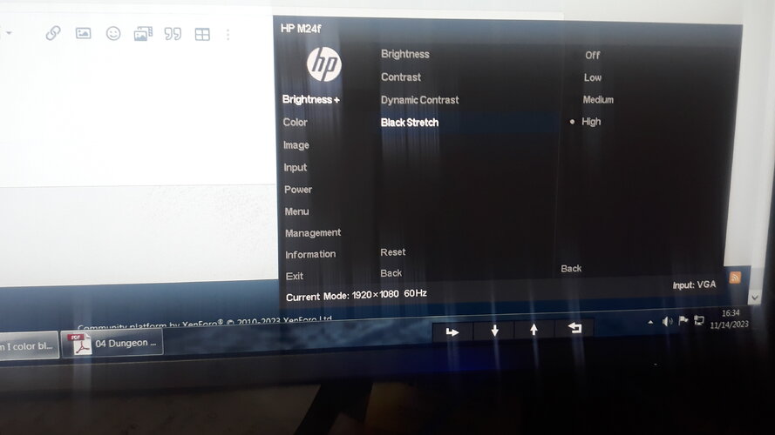Open the taskbar item labeled 'color bl...'

point(28,345)
